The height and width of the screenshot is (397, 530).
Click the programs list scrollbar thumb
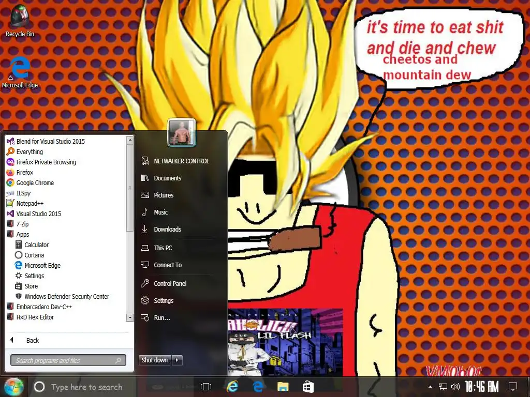pyautogui.click(x=130, y=188)
